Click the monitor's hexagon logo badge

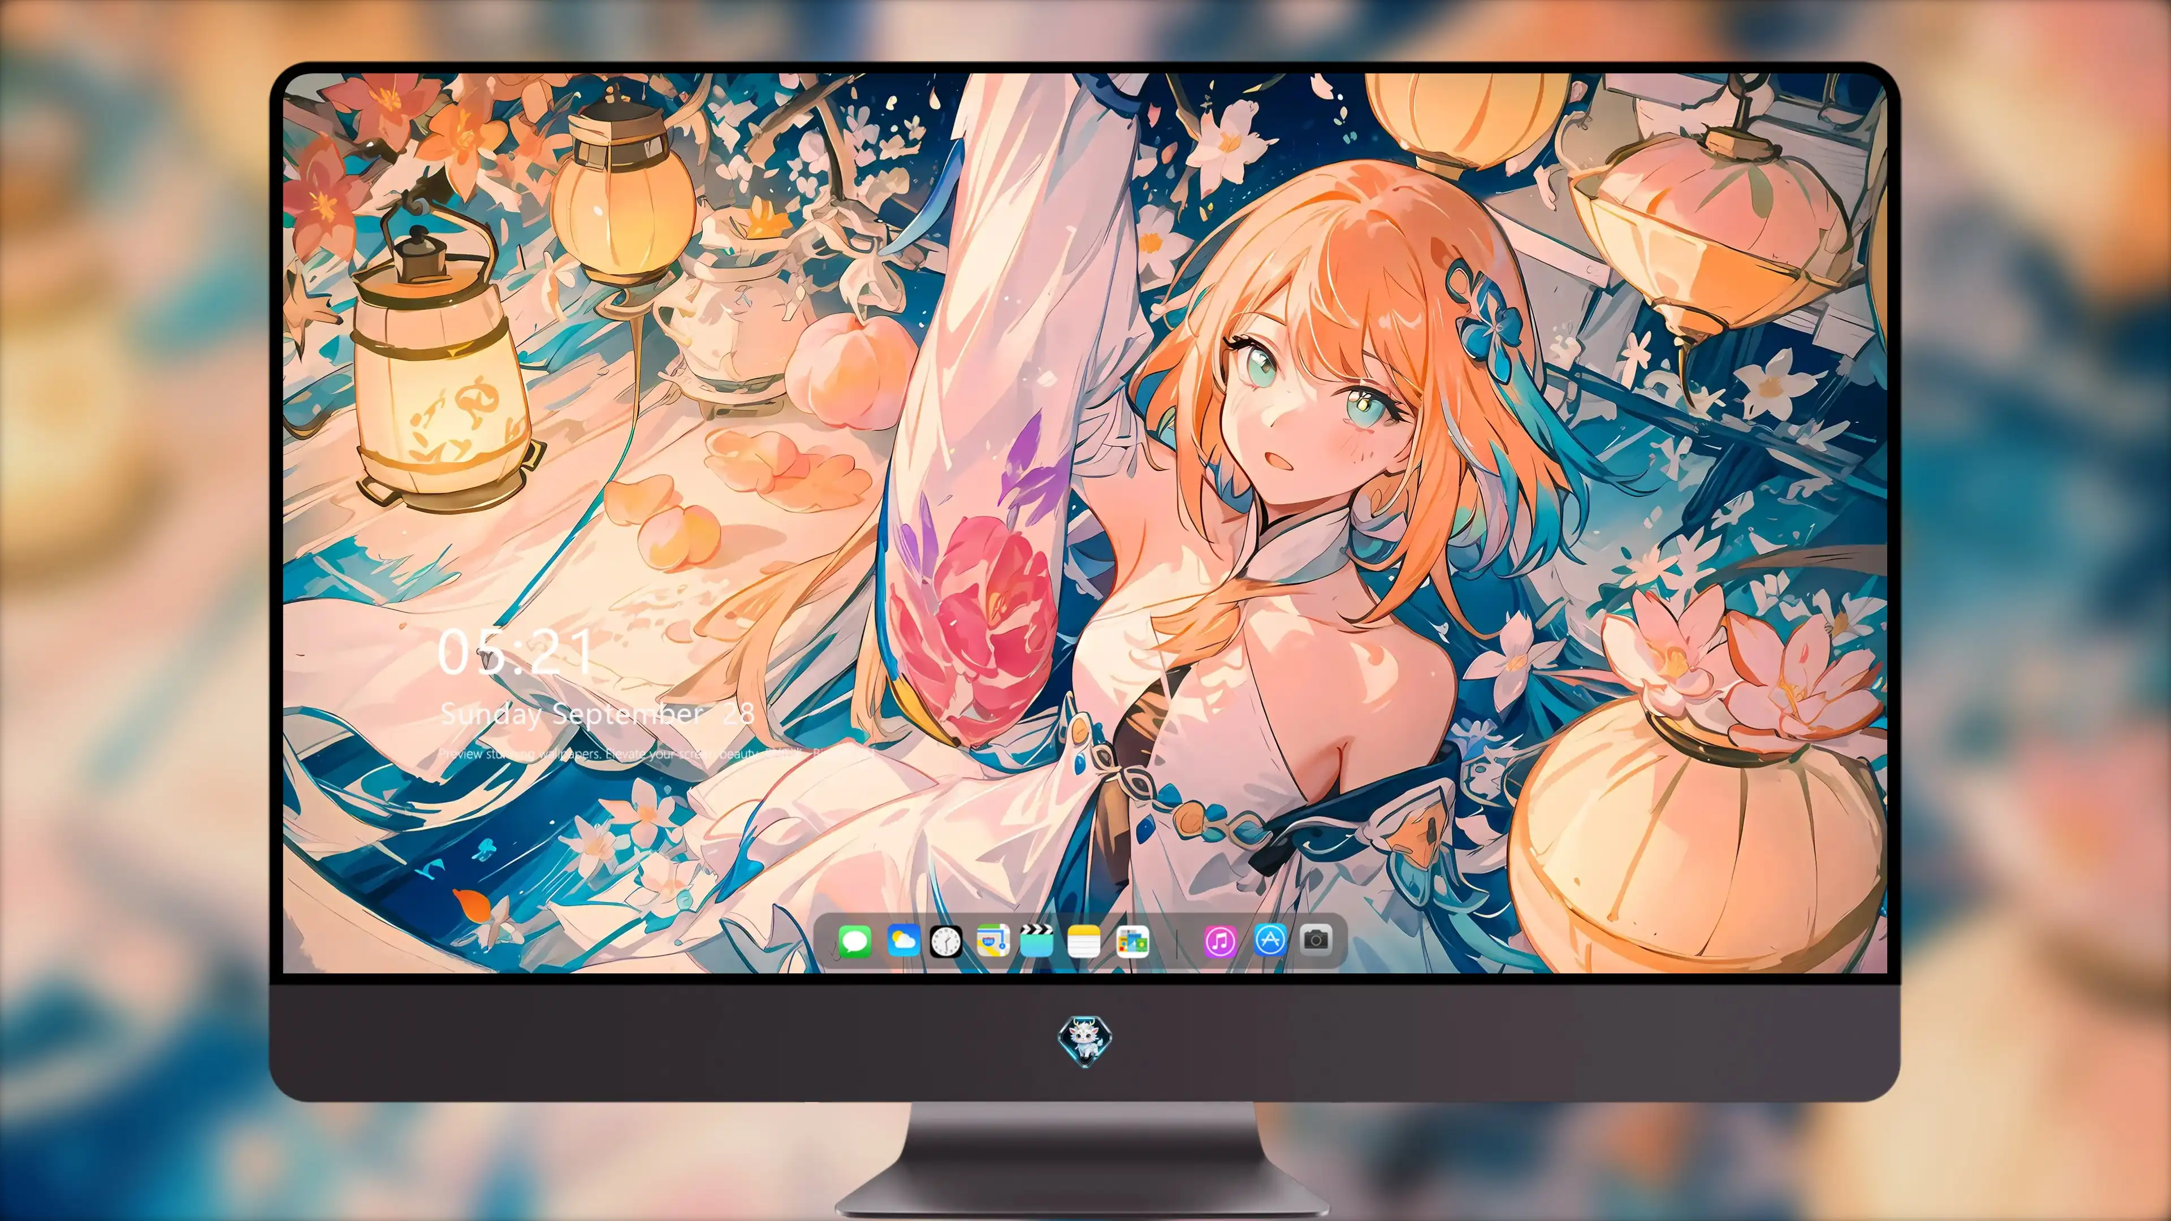1085,1041
